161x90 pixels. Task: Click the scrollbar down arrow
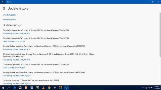[160, 84]
